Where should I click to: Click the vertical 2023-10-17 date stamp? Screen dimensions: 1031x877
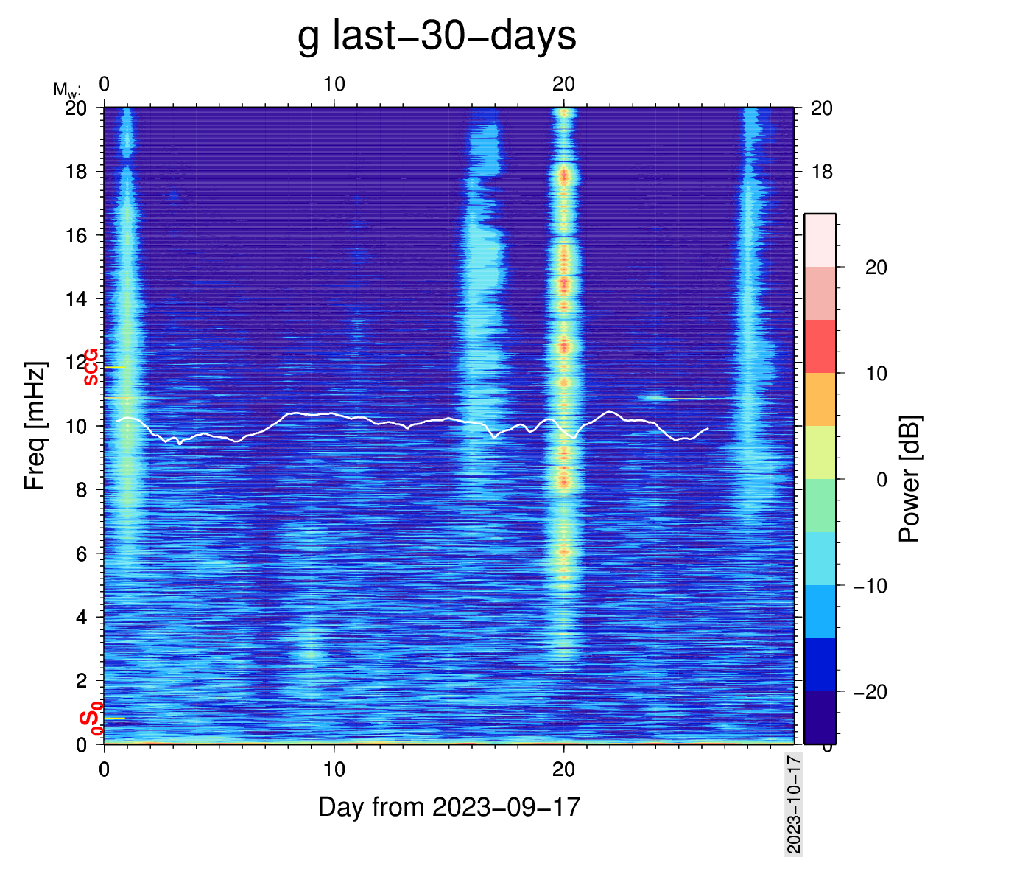click(x=793, y=803)
